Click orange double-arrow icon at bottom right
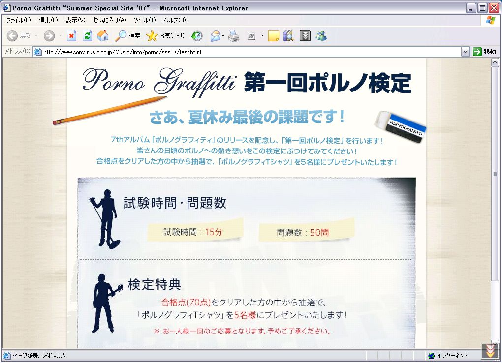 tap(490, 352)
